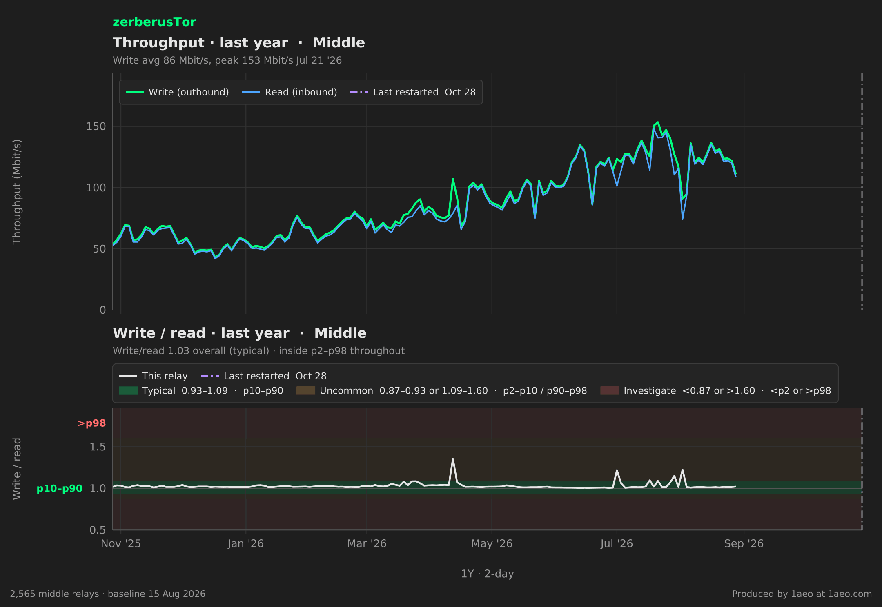Screen dimensions: 882x607
Task: Click the green Typical legend swatch
Action: tap(128, 391)
